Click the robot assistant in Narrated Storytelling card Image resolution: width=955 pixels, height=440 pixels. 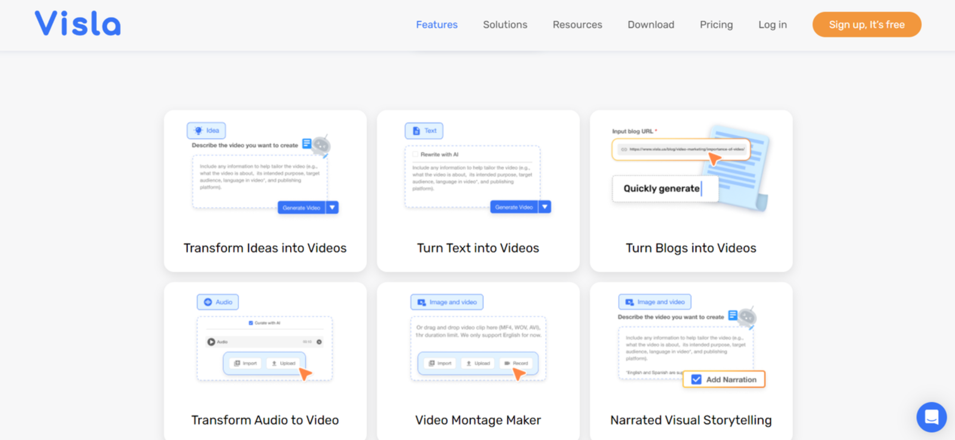(747, 317)
